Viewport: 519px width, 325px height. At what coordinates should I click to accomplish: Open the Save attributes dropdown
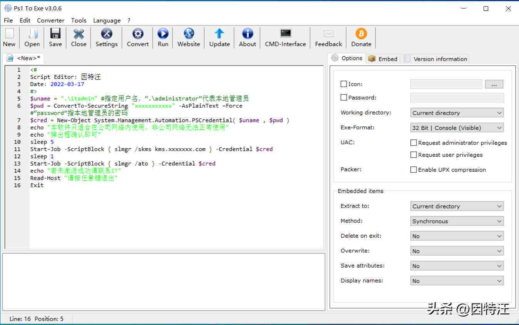tap(457, 266)
